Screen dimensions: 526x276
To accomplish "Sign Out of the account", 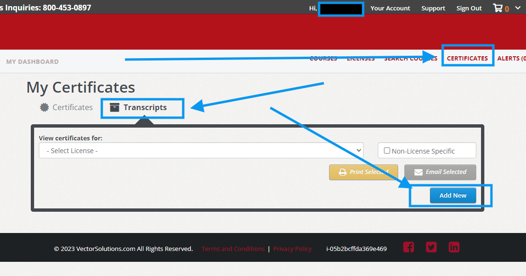I will (469, 8).
